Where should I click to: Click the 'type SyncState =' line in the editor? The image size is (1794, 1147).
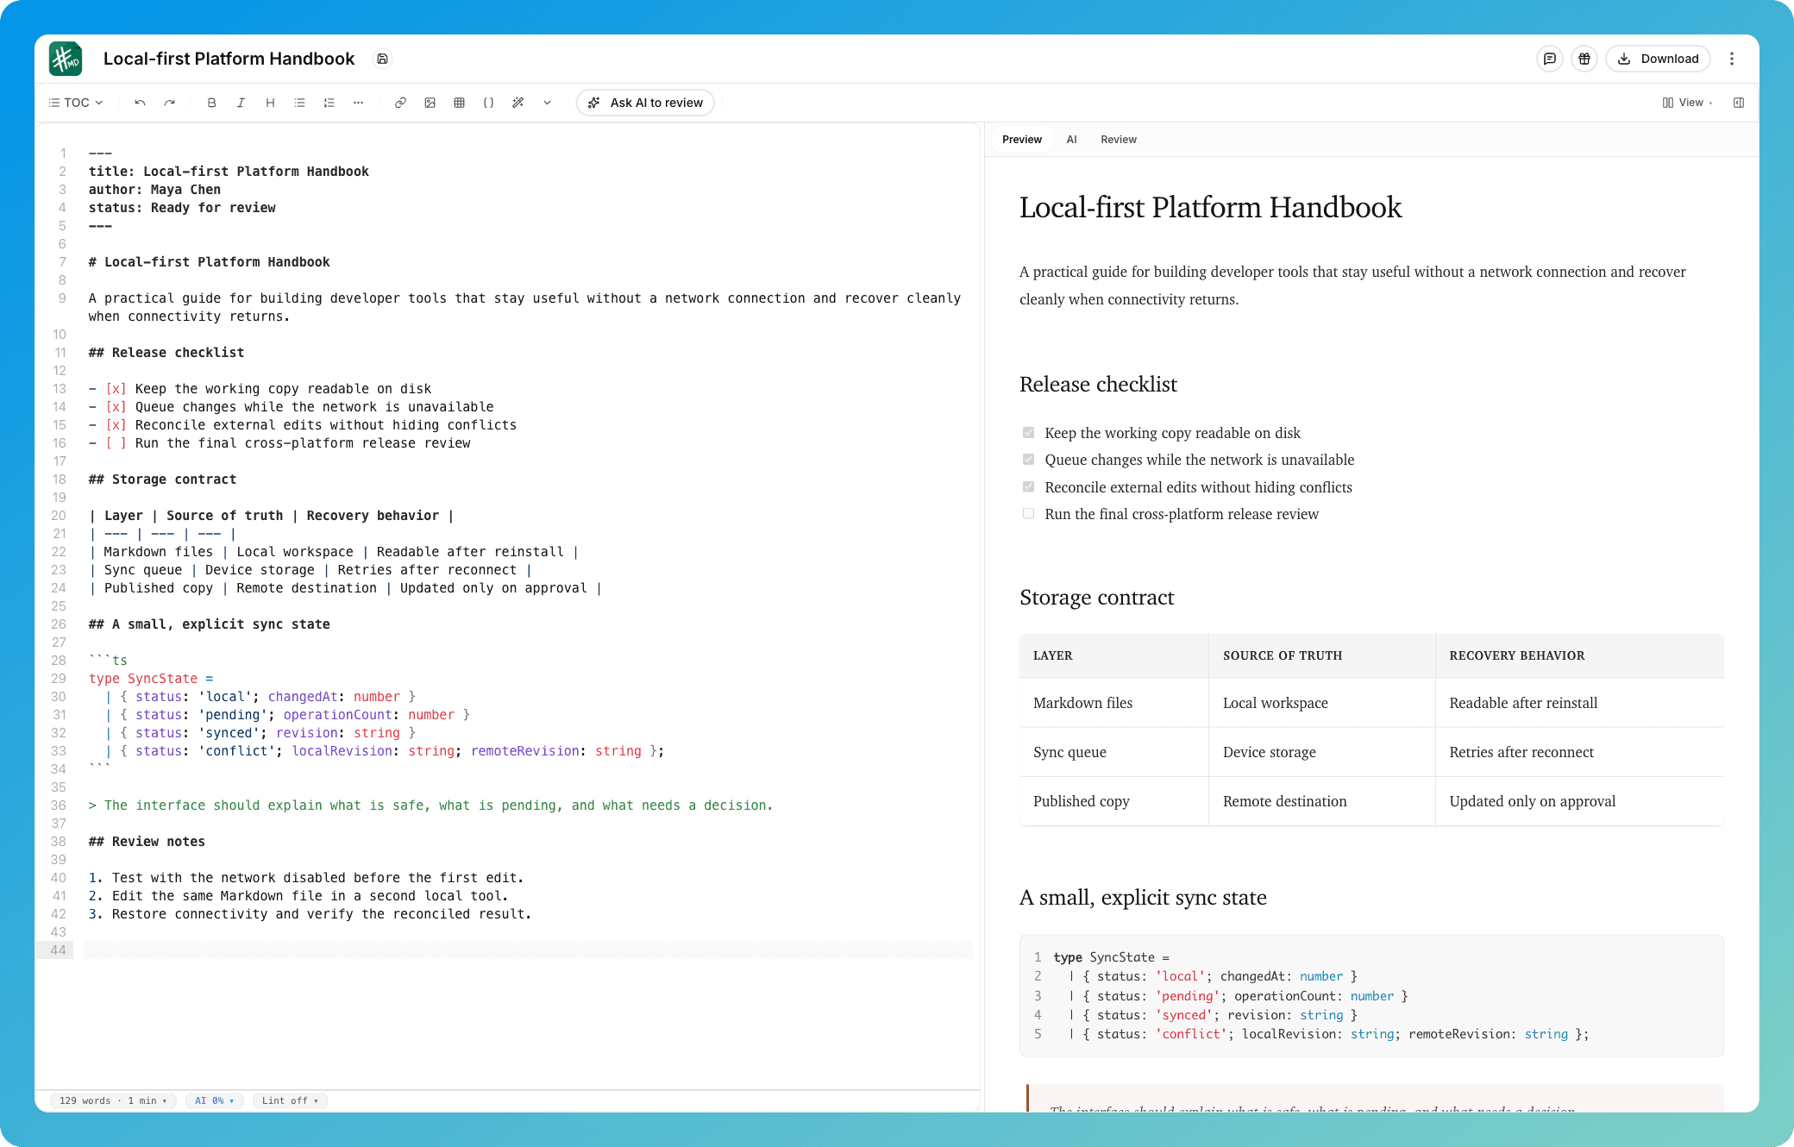click(x=151, y=679)
